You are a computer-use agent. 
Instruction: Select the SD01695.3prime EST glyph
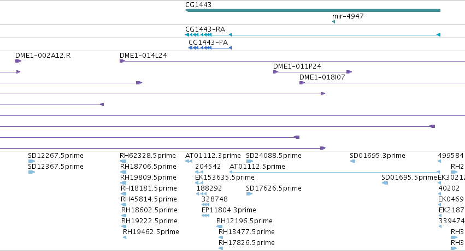[352, 161]
